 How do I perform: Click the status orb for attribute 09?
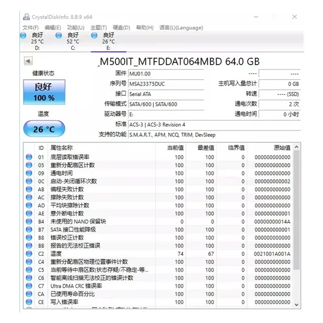[x=29, y=173]
